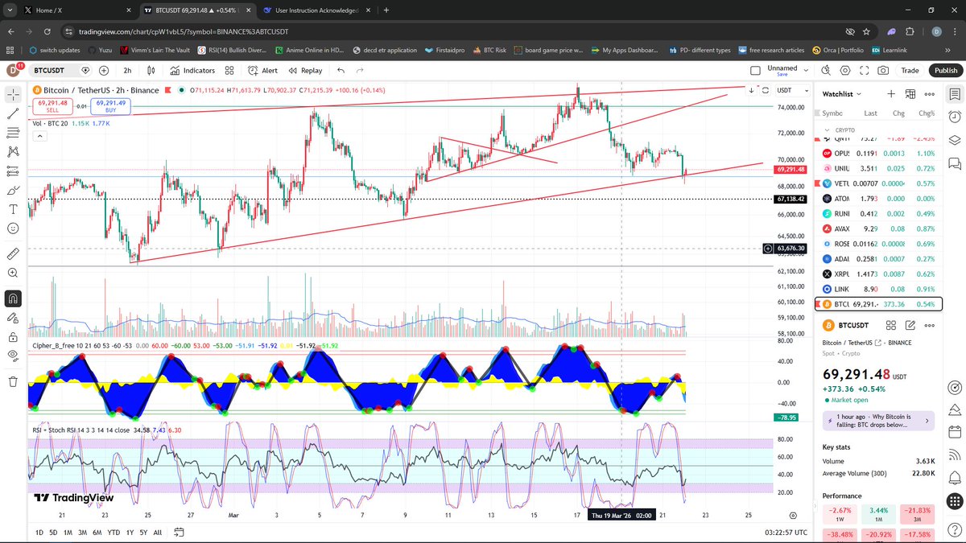
Task: Select AVAX row in watchlist
Action: pyautogui.click(x=877, y=228)
